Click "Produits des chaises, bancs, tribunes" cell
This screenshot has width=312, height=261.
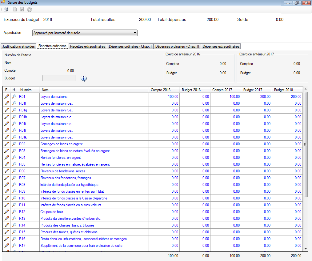94,225
